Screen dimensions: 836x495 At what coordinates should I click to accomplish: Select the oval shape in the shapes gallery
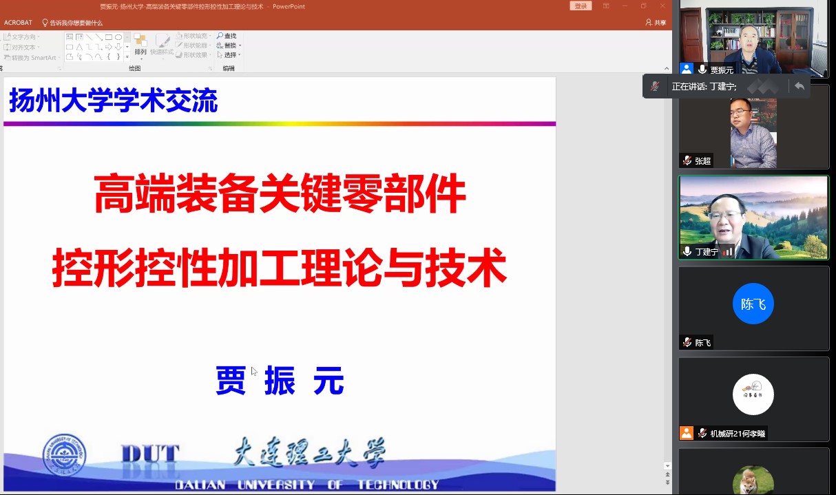tap(118, 37)
